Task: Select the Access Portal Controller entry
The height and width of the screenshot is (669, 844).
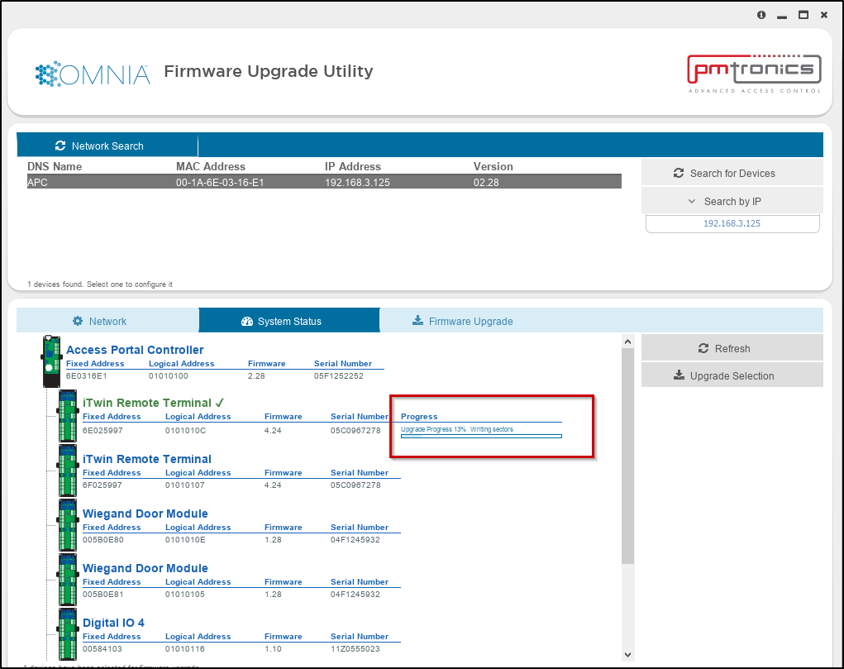Action: pyautogui.click(x=135, y=350)
